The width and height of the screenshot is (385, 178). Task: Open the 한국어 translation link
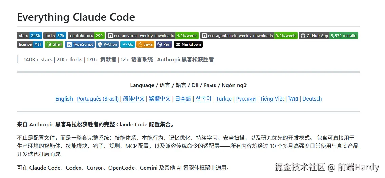(203, 99)
